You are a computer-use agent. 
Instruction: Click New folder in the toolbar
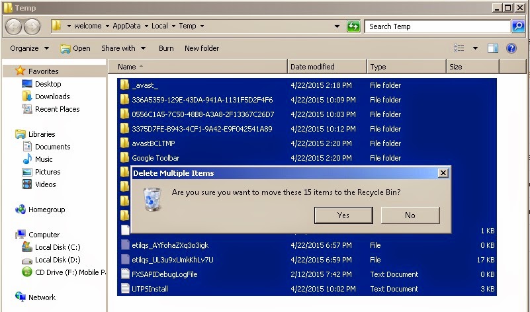click(202, 48)
